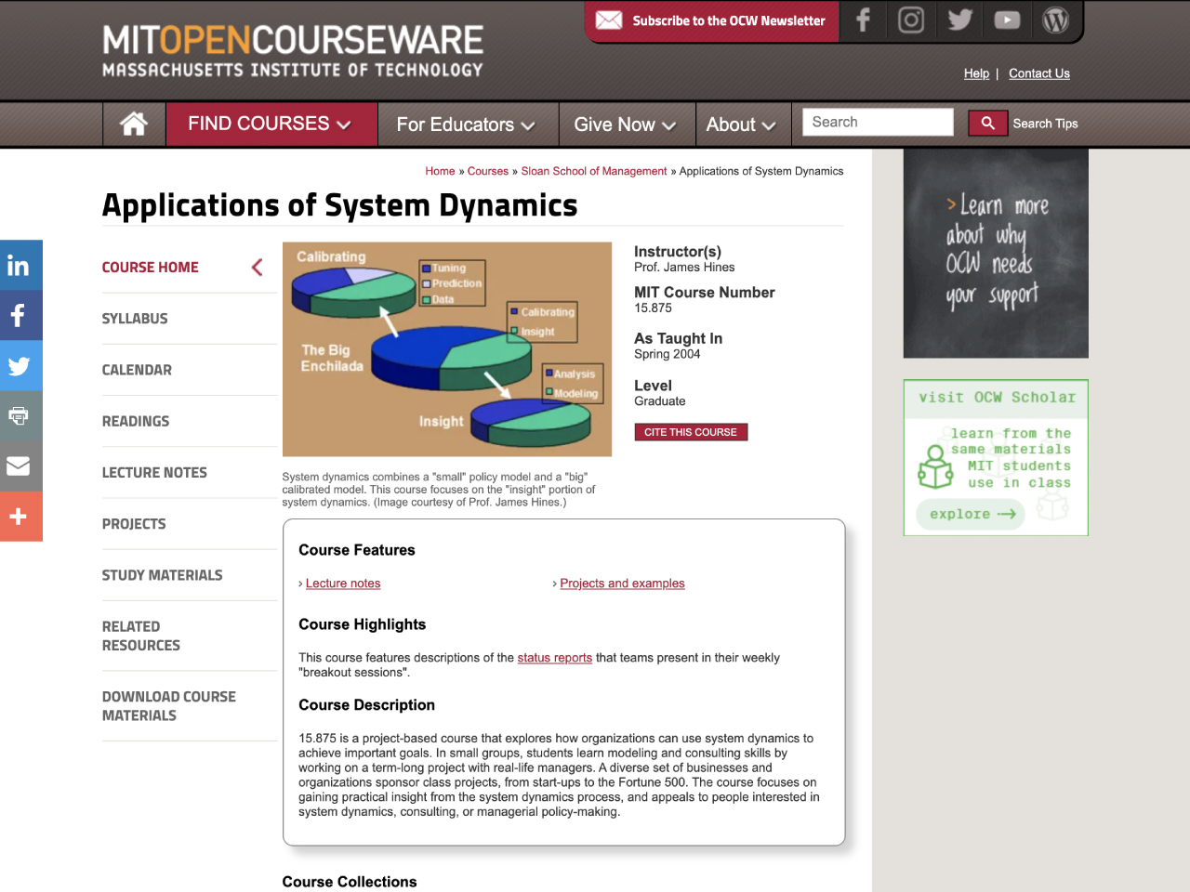Click the Contact Us link
This screenshot has width=1190, height=892.
(x=1039, y=73)
